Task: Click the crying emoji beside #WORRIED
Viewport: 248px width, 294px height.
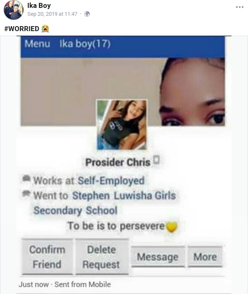Action: tap(45, 29)
